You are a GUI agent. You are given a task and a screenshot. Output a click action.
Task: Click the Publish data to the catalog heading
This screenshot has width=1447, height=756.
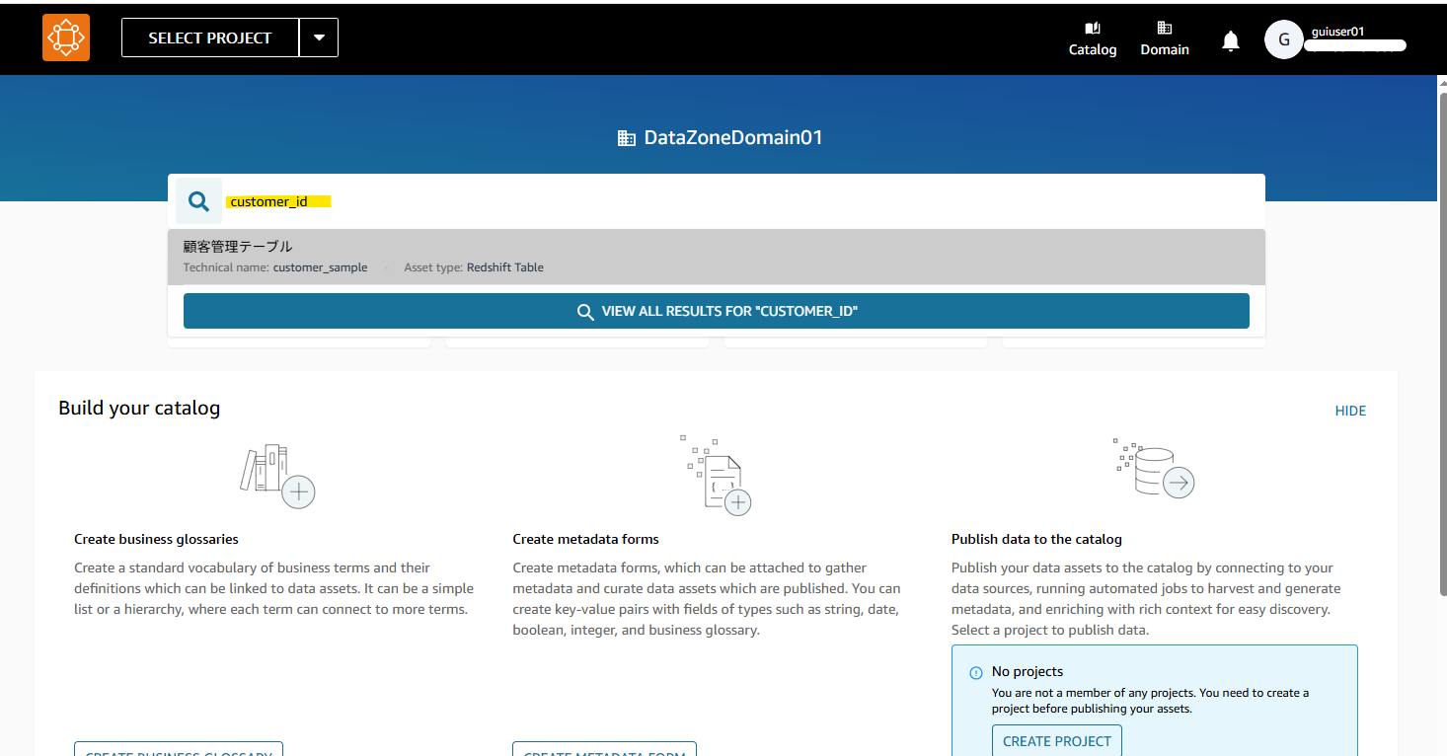(1036, 539)
